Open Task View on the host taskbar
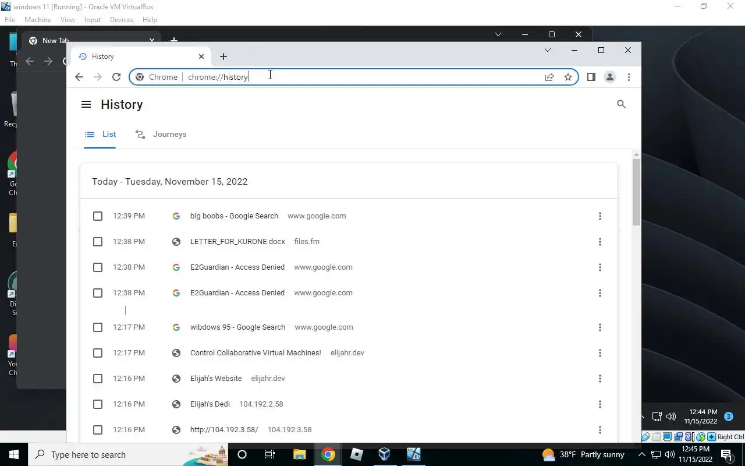This screenshot has height=466, width=745. (270, 454)
